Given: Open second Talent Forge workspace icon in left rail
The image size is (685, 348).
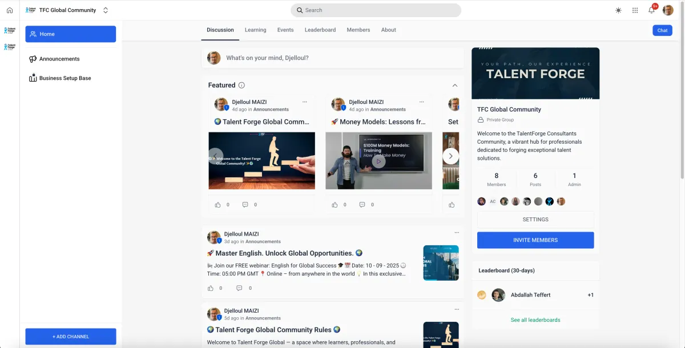Looking at the screenshot, I should point(10,47).
